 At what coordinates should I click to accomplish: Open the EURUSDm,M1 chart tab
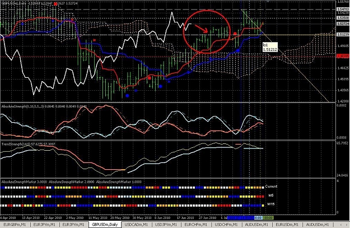(287, 225)
